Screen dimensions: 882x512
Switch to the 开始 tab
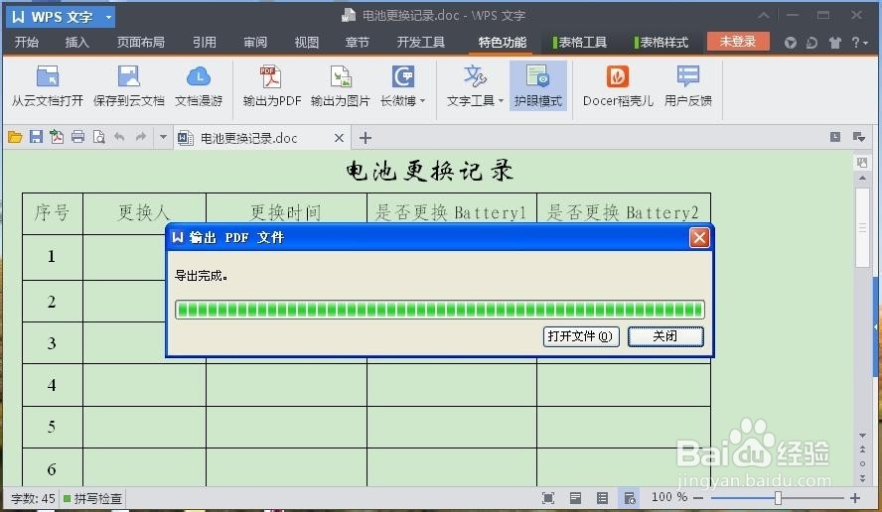pos(27,42)
